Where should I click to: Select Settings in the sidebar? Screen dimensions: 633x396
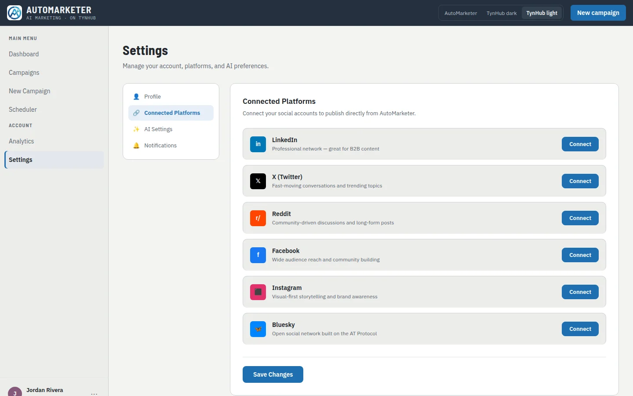point(54,160)
